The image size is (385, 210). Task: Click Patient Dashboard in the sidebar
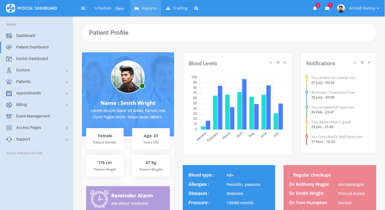pos(32,47)
